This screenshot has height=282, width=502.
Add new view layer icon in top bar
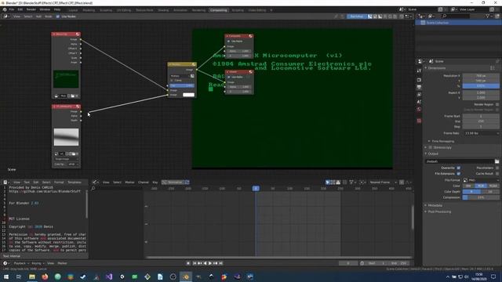(492, 9)
